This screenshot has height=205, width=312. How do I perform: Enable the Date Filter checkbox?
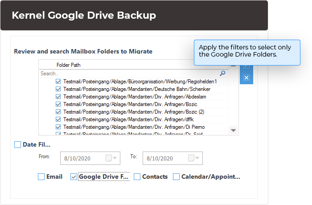pyautogui.click(x=17, y=144)
